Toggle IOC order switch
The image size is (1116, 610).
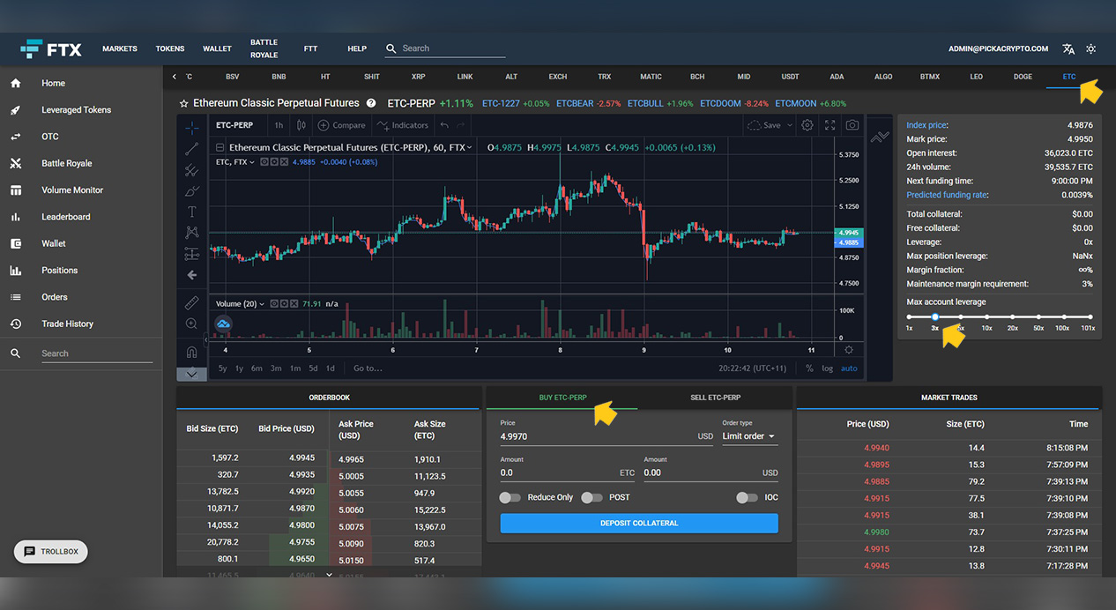[x=747, y=497]
